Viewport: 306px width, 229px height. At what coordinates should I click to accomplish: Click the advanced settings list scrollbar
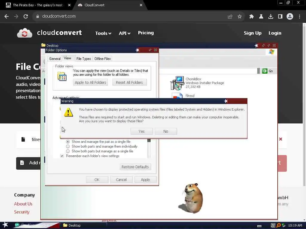click(149, 148)
